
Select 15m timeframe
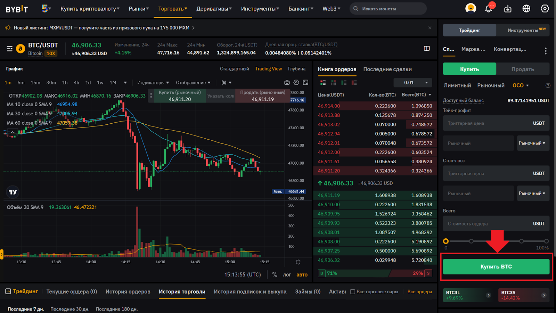click(x=35, y=83)
